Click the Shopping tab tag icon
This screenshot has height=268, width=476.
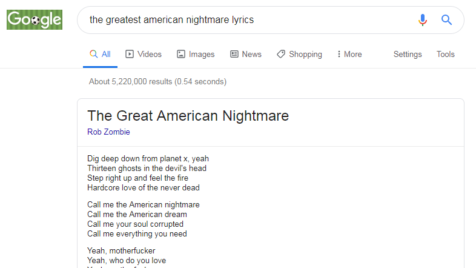pos(281,54)
